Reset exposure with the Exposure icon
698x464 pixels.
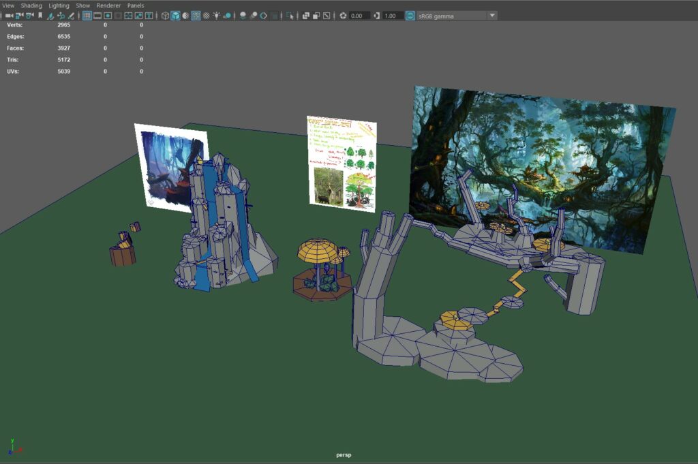click(343, 16)
